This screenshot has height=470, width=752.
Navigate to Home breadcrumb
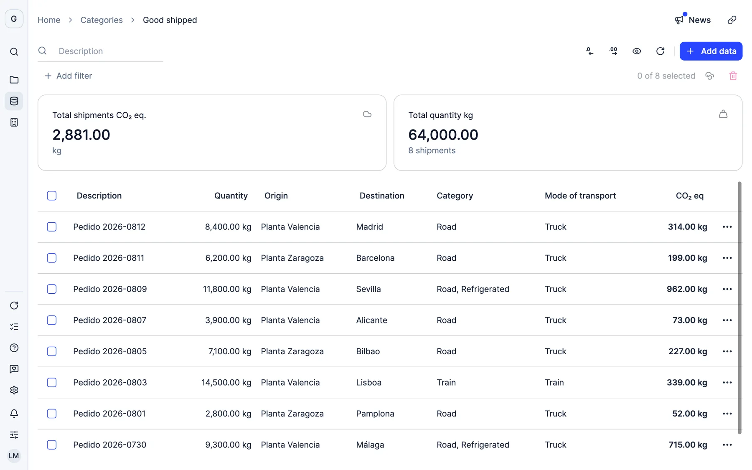tap(49, 20)
